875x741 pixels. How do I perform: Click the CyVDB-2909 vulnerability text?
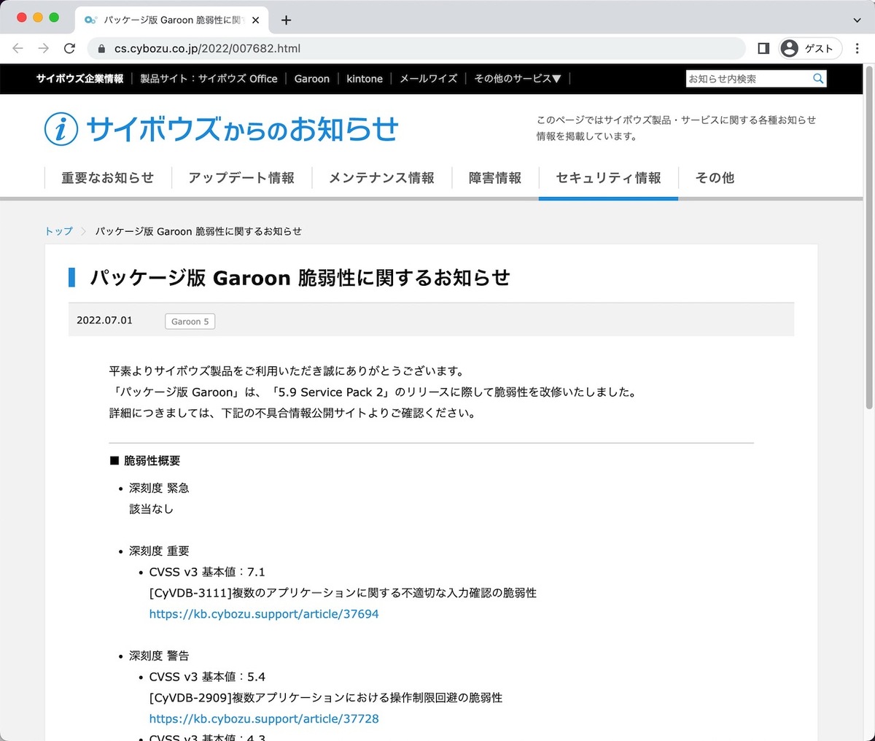point(326,698)
